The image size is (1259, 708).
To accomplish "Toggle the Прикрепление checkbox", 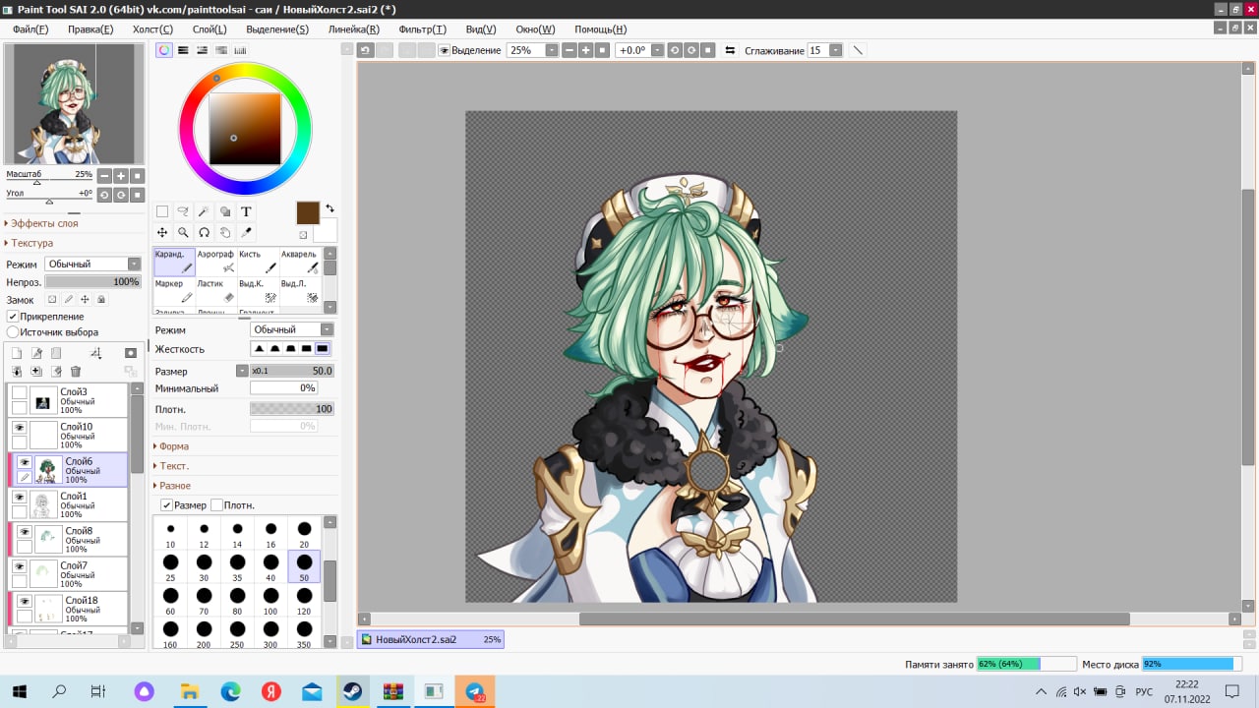I will click(13, 317).
